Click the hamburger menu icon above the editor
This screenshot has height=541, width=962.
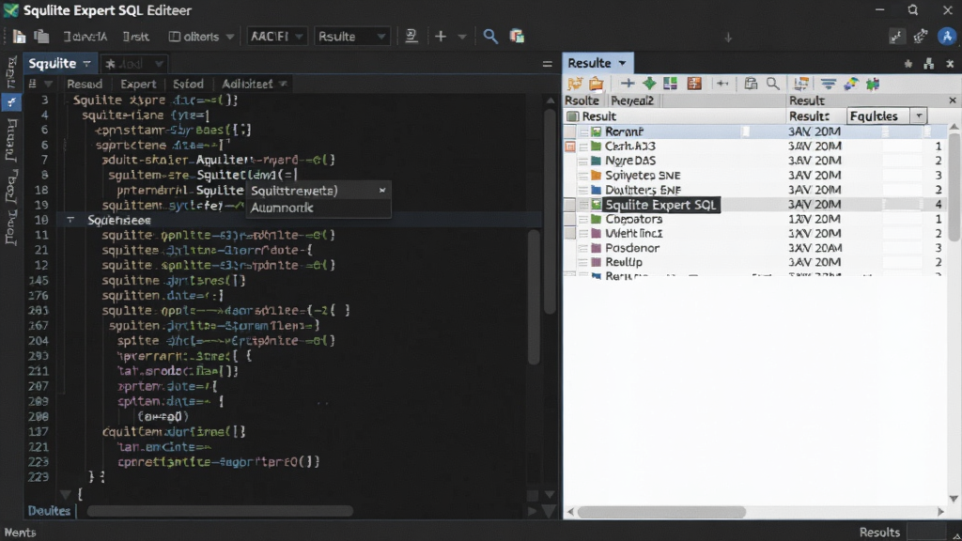point(548,64)
